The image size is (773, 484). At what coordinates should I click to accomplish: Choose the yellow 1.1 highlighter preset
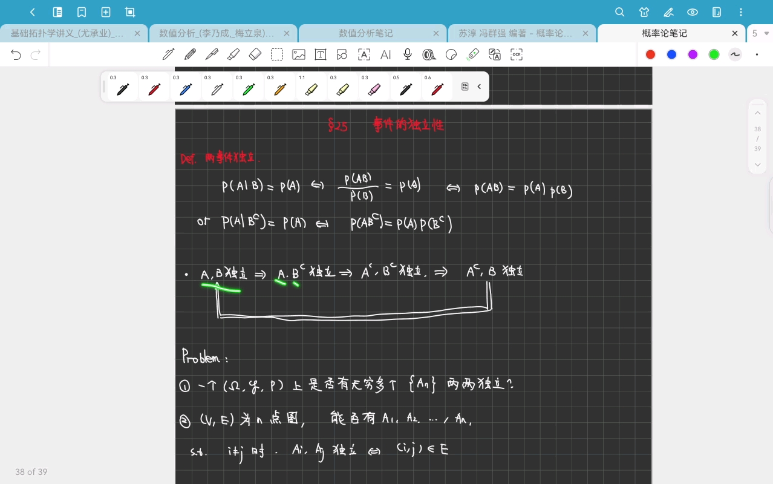coord(311,87)
